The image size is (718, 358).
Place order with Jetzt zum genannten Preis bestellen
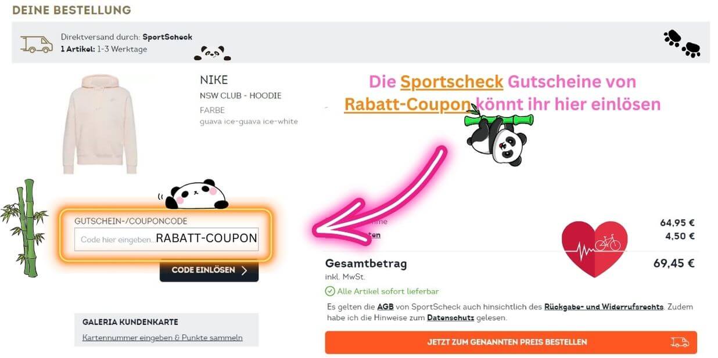pos(511,342)
